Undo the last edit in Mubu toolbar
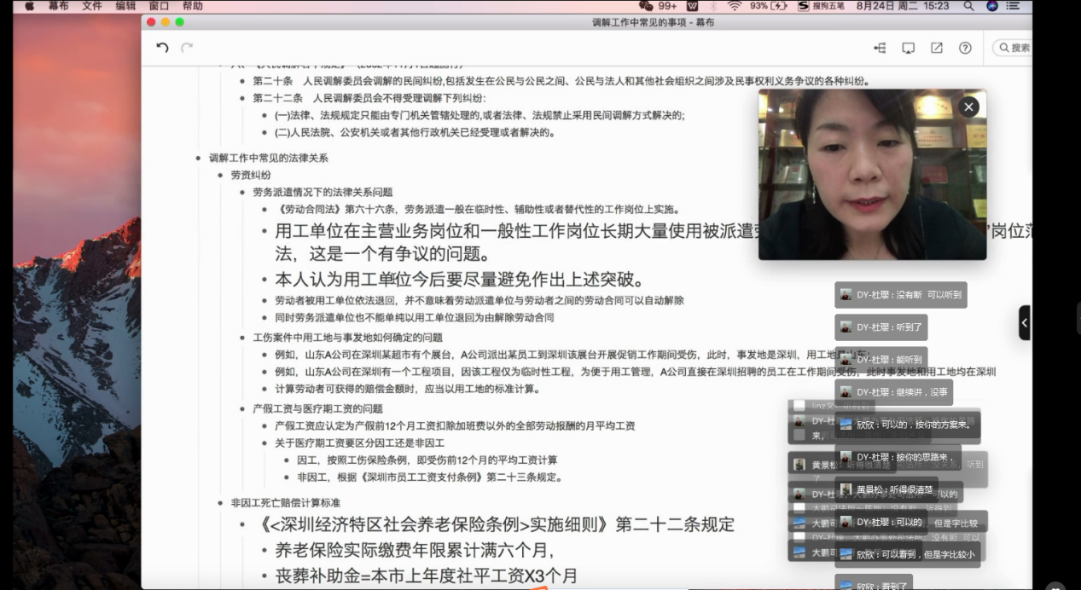 [162, 48]
